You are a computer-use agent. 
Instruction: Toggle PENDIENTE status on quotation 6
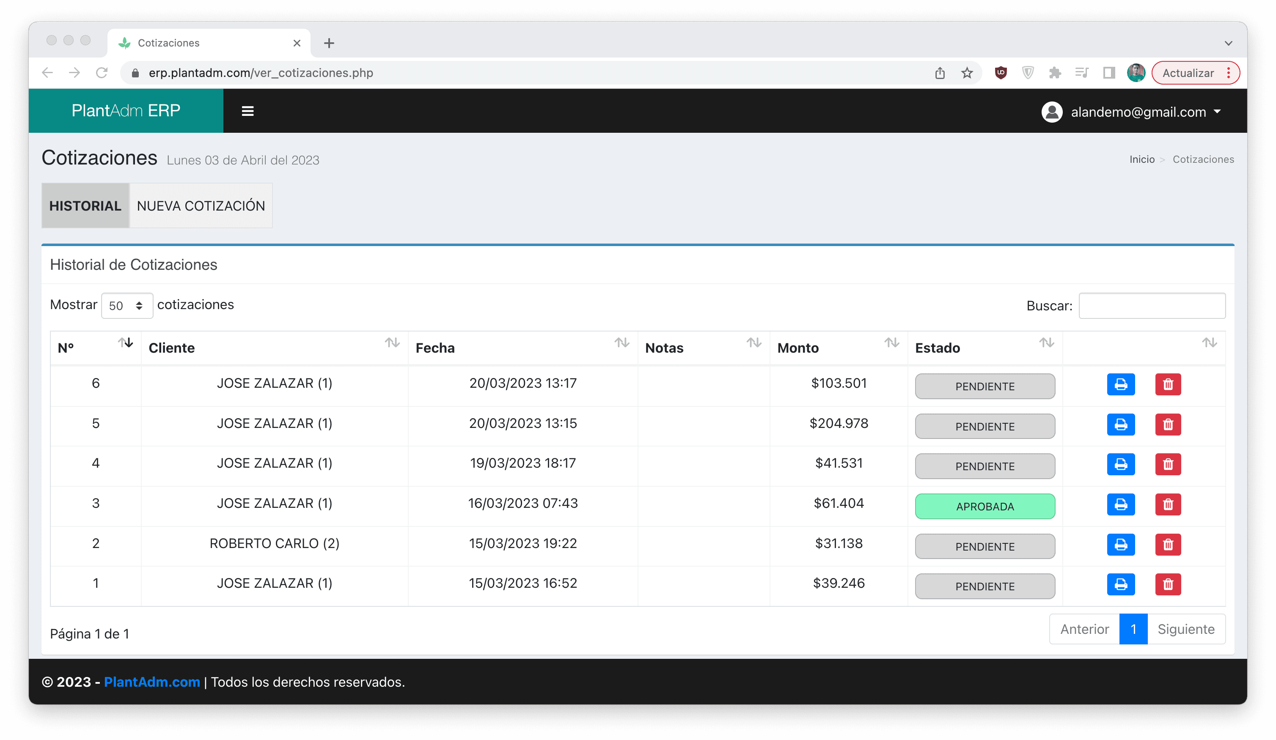[x=984, y=386]
